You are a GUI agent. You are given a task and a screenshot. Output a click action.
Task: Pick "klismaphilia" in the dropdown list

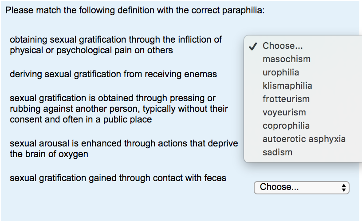click(x=287, y=86)
